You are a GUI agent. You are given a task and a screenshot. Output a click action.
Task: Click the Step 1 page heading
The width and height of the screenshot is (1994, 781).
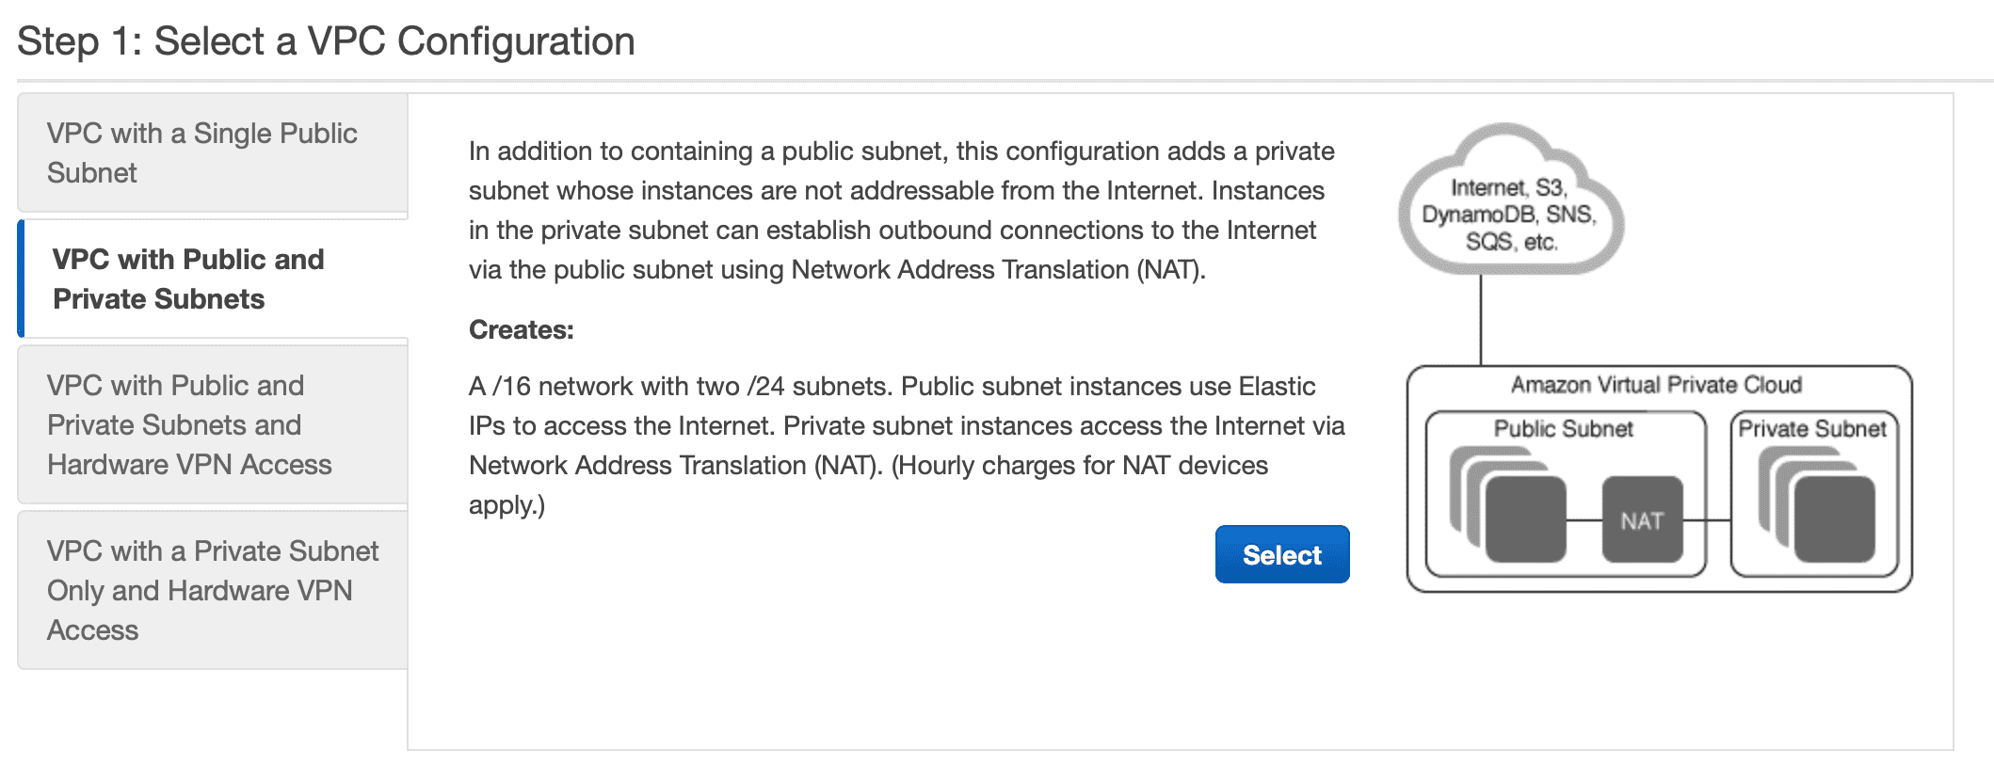click(326, 41)
